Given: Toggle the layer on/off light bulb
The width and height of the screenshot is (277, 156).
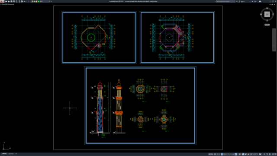Looking at the screenshot, I should pyautogui.click(x=32, y=1).
